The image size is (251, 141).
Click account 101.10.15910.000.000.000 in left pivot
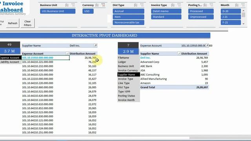38,58
